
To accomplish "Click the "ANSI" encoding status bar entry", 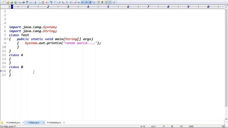I will [191, 127].
